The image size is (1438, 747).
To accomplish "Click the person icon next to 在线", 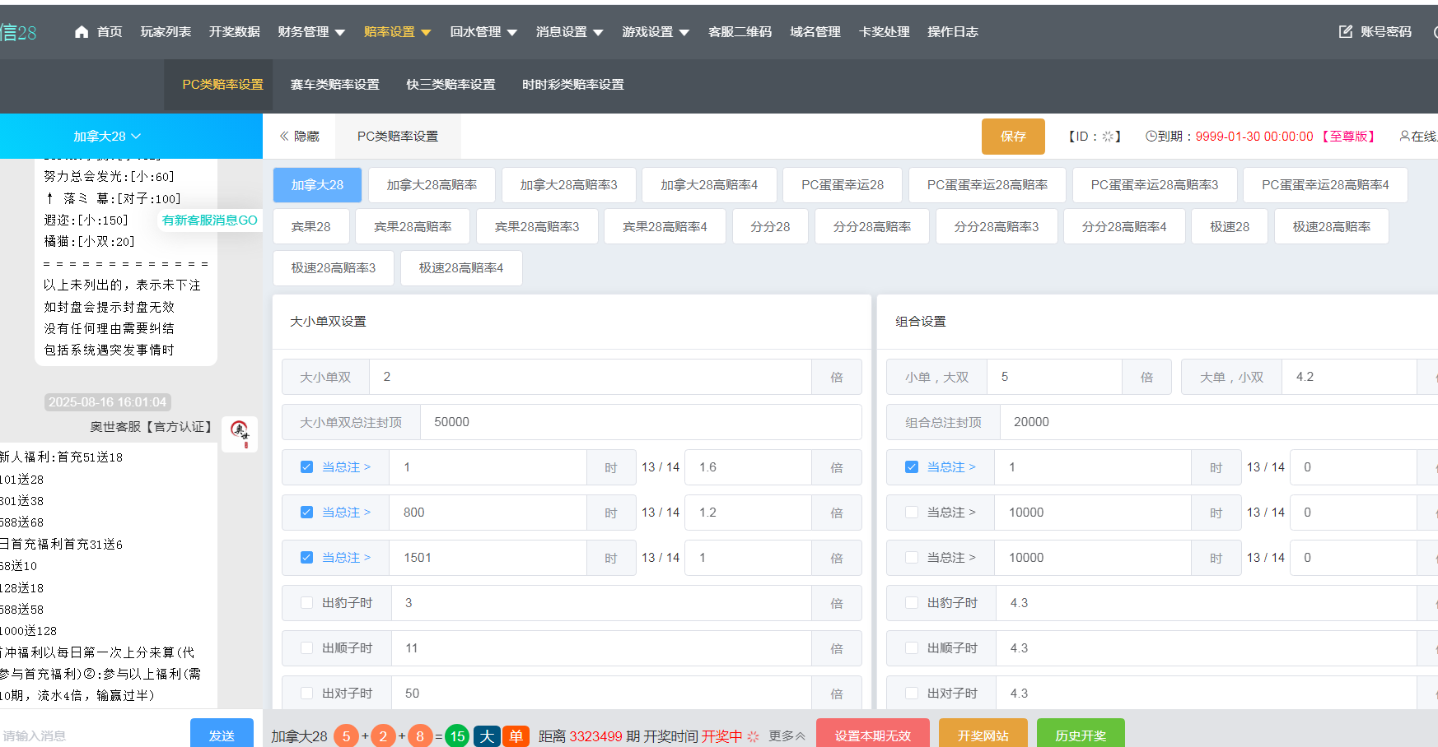I will coord(1406,136).
